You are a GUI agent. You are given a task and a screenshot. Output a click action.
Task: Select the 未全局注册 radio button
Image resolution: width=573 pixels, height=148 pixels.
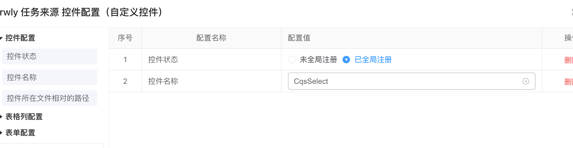tap(292, 60)
